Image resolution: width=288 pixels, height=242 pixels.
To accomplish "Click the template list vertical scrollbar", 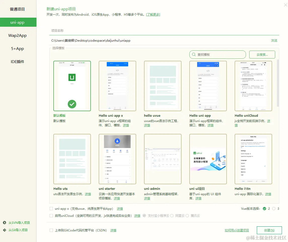I will (278, 83).
